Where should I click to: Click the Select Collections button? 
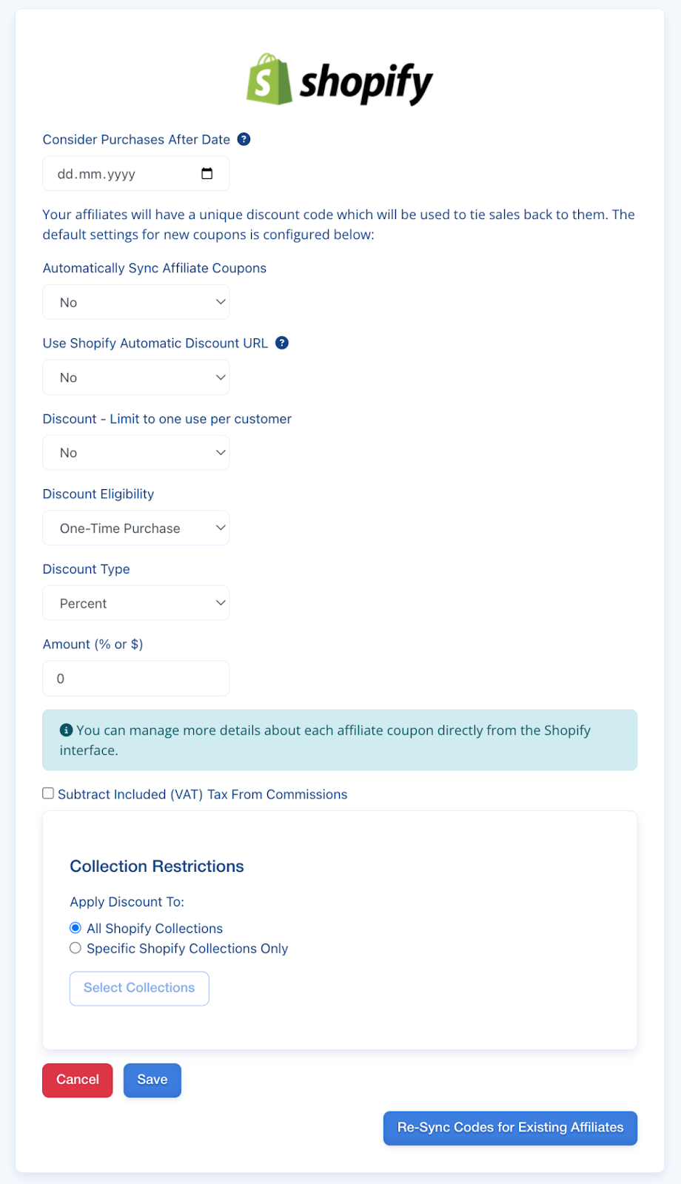click(x=138, y=988)
